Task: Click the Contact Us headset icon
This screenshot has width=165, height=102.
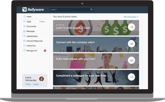Action: pos(24,46)
